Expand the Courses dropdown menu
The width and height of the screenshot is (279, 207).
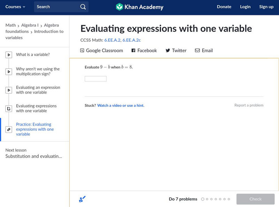15,7
